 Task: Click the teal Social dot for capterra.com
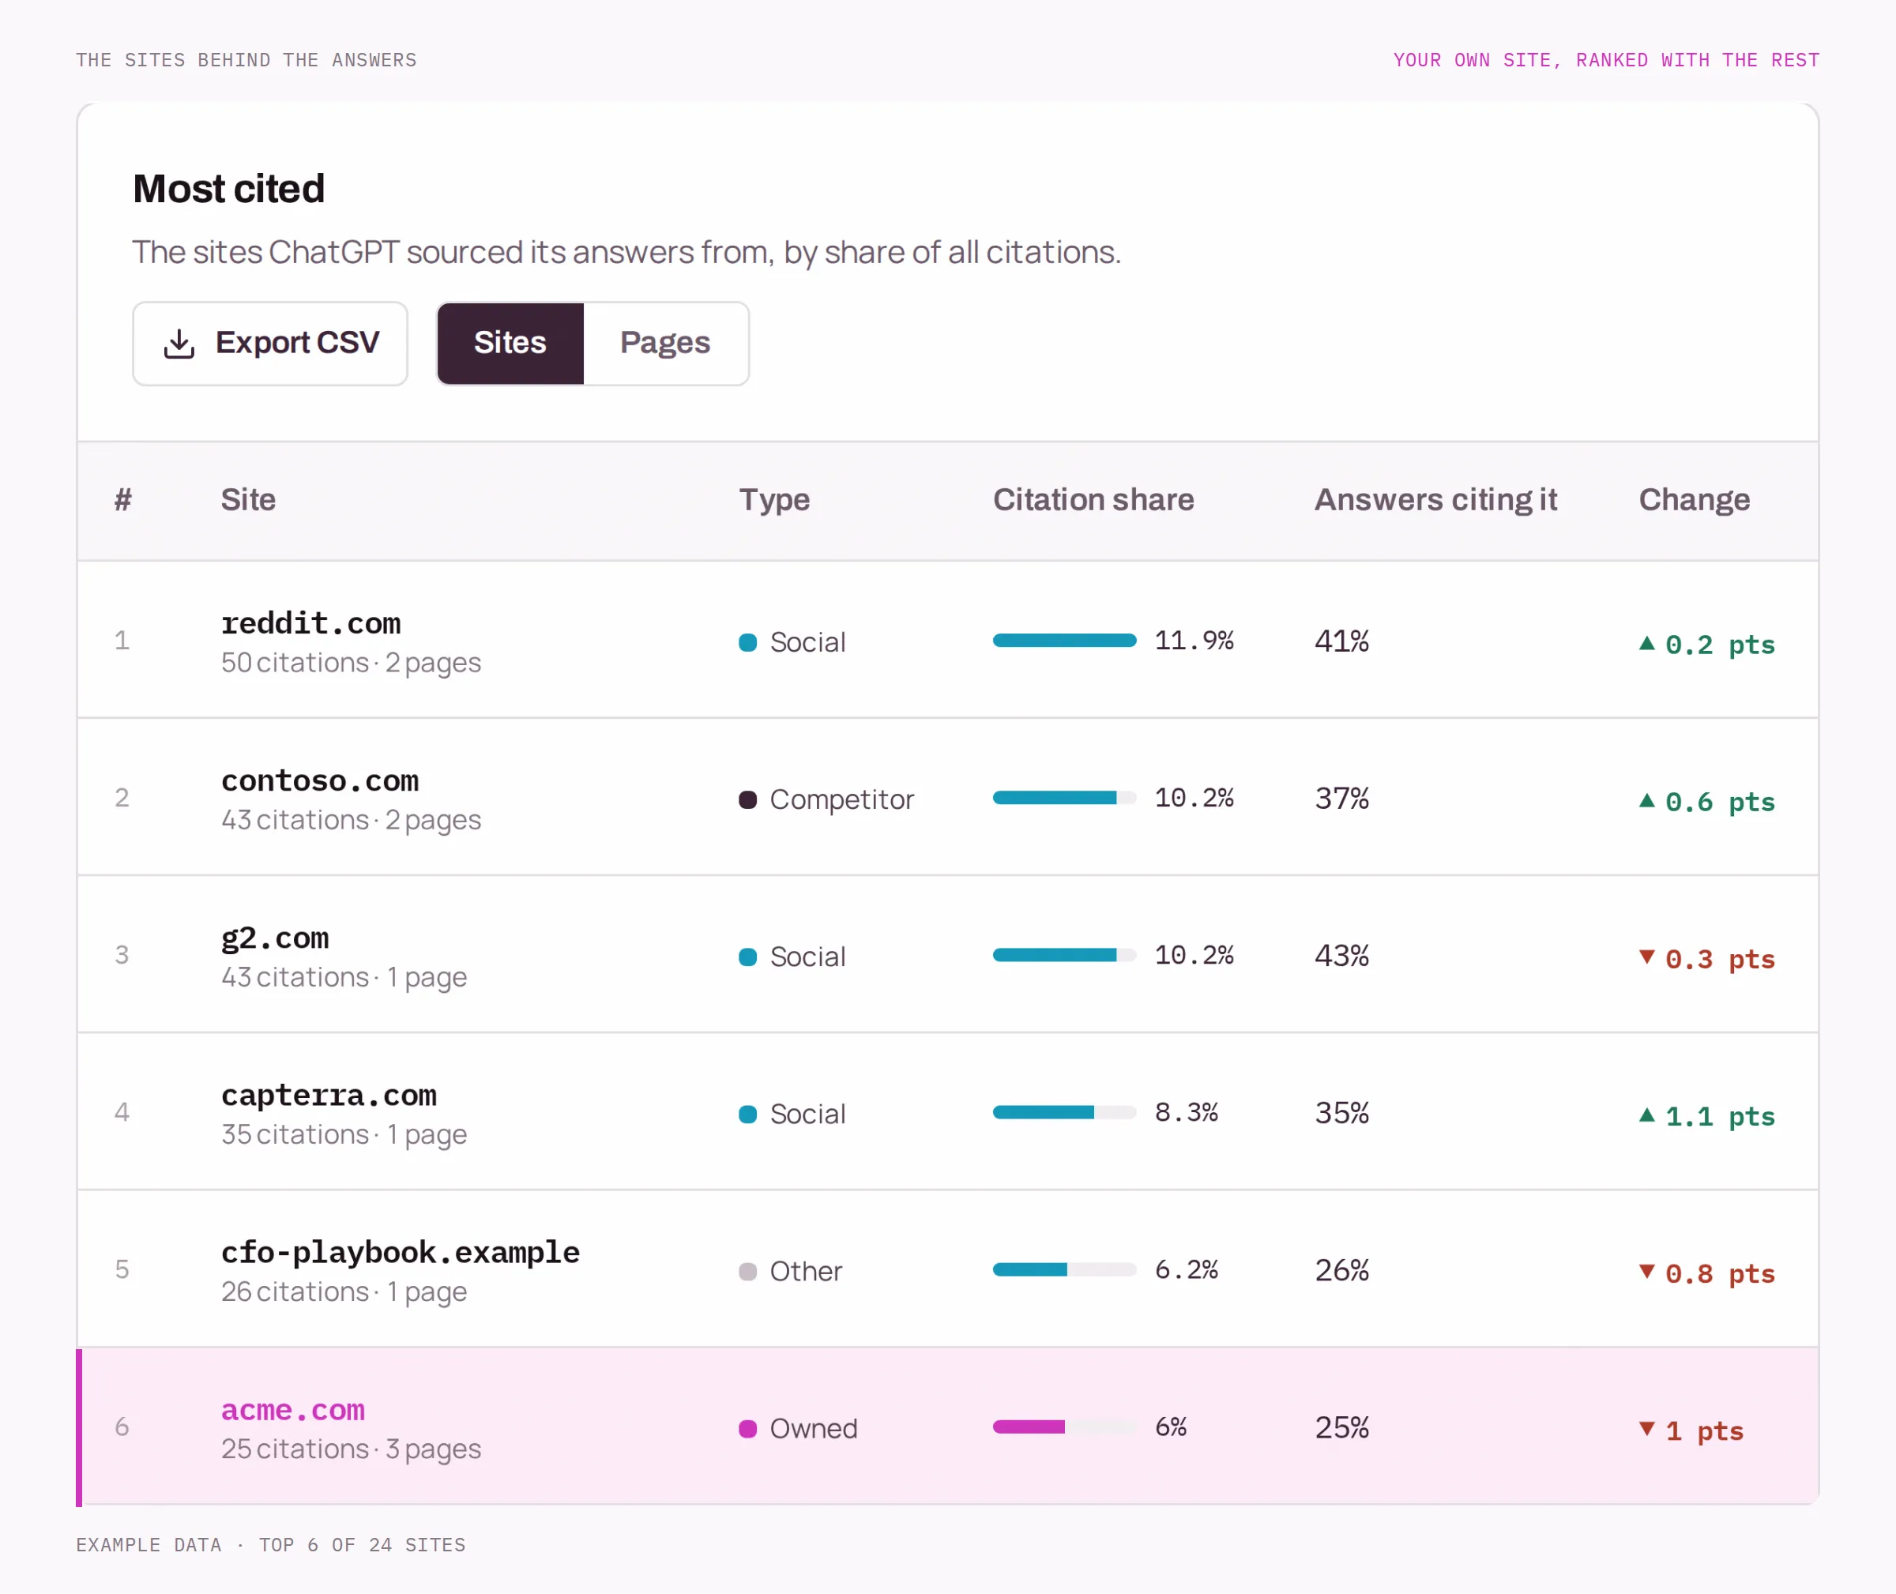tap(747, 1115)
